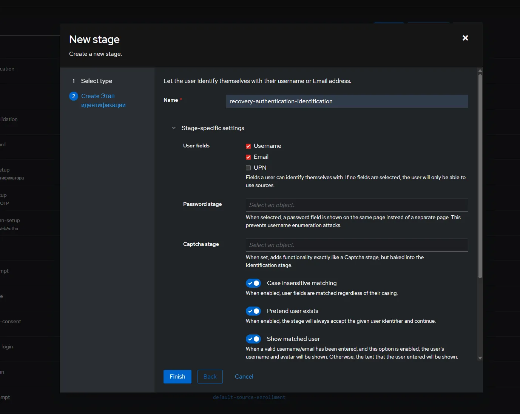Close the New stage dialog

[465, 38]
